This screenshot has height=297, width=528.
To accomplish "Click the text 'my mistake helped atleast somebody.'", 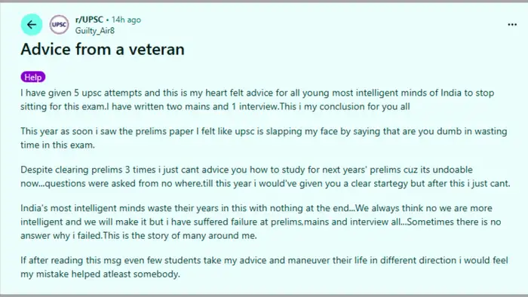I will click(100, 274).
